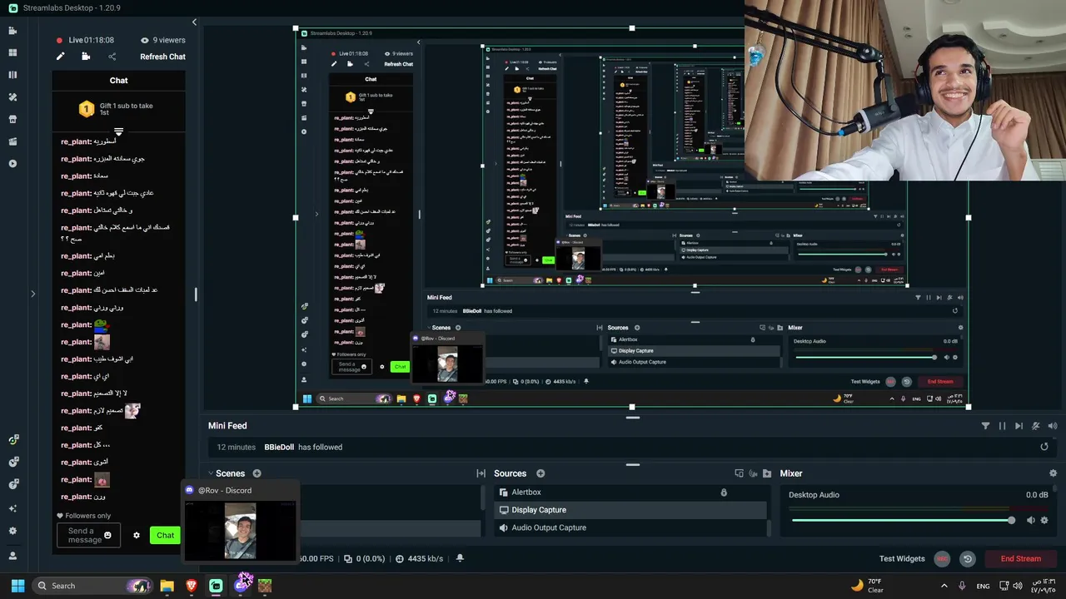Open emoji picker in chat message box
This screenshot has height=599, width=1066.
click(x=107, y=535)
